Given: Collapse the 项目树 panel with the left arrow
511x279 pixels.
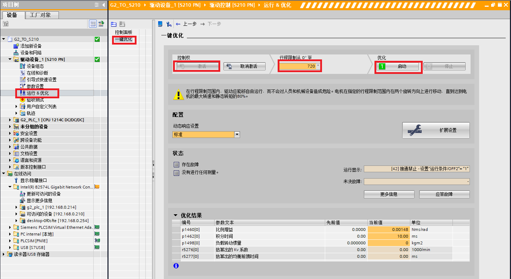Looking at the screenshot, I should pos(103,5).
